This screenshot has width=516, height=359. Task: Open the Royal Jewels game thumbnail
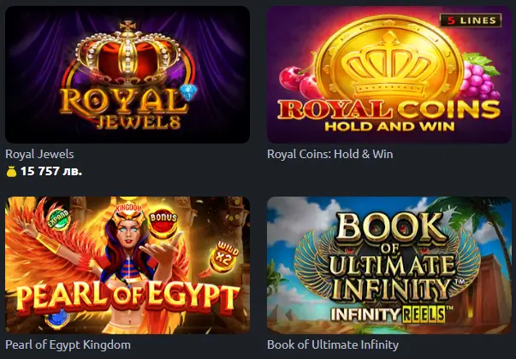tap(128, 74)
